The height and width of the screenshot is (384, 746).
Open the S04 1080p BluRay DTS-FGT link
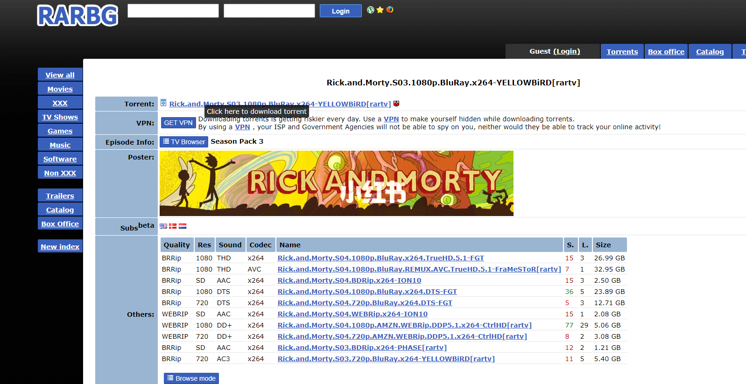[367, 292]
